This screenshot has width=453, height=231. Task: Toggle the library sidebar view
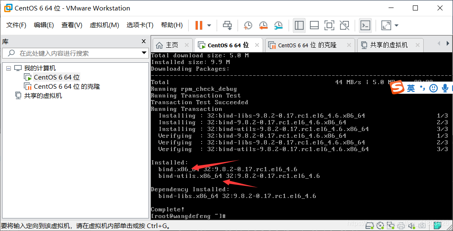pos(299,26)
